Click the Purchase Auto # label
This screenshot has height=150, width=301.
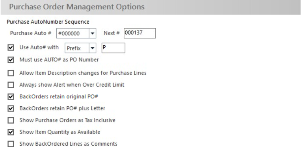pos(31,33)
